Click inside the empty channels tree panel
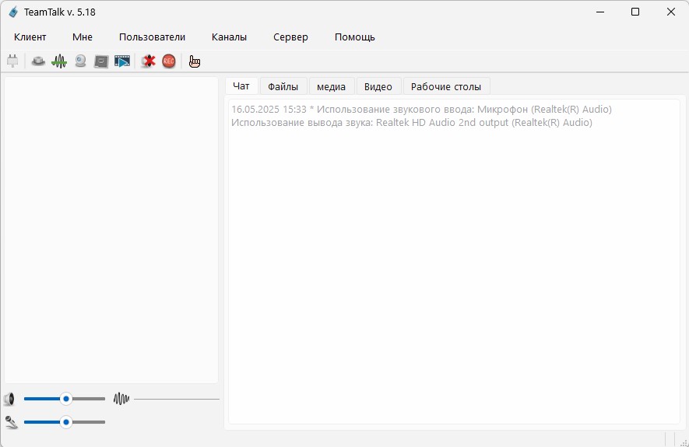689x447 pixels. pos(111,230)
